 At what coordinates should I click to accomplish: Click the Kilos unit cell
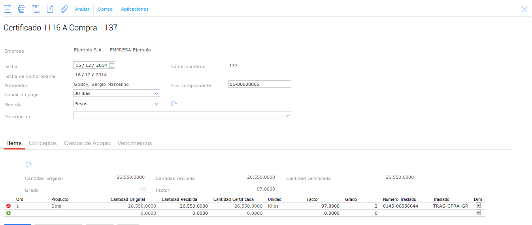tap(274, 206)
